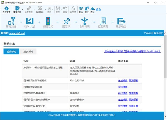Click the vertical scrollbar of the help page
The height and width of the screenshot is (120, 167).
tap(165, 69)
